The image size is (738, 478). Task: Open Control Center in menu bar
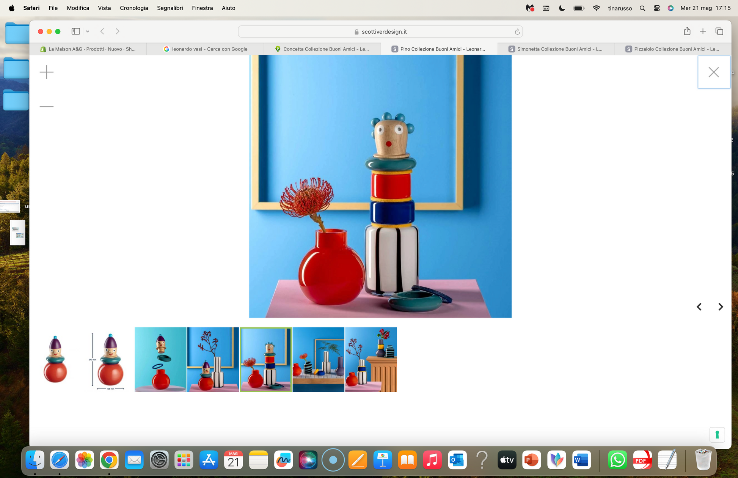click(x=657, y=8)
